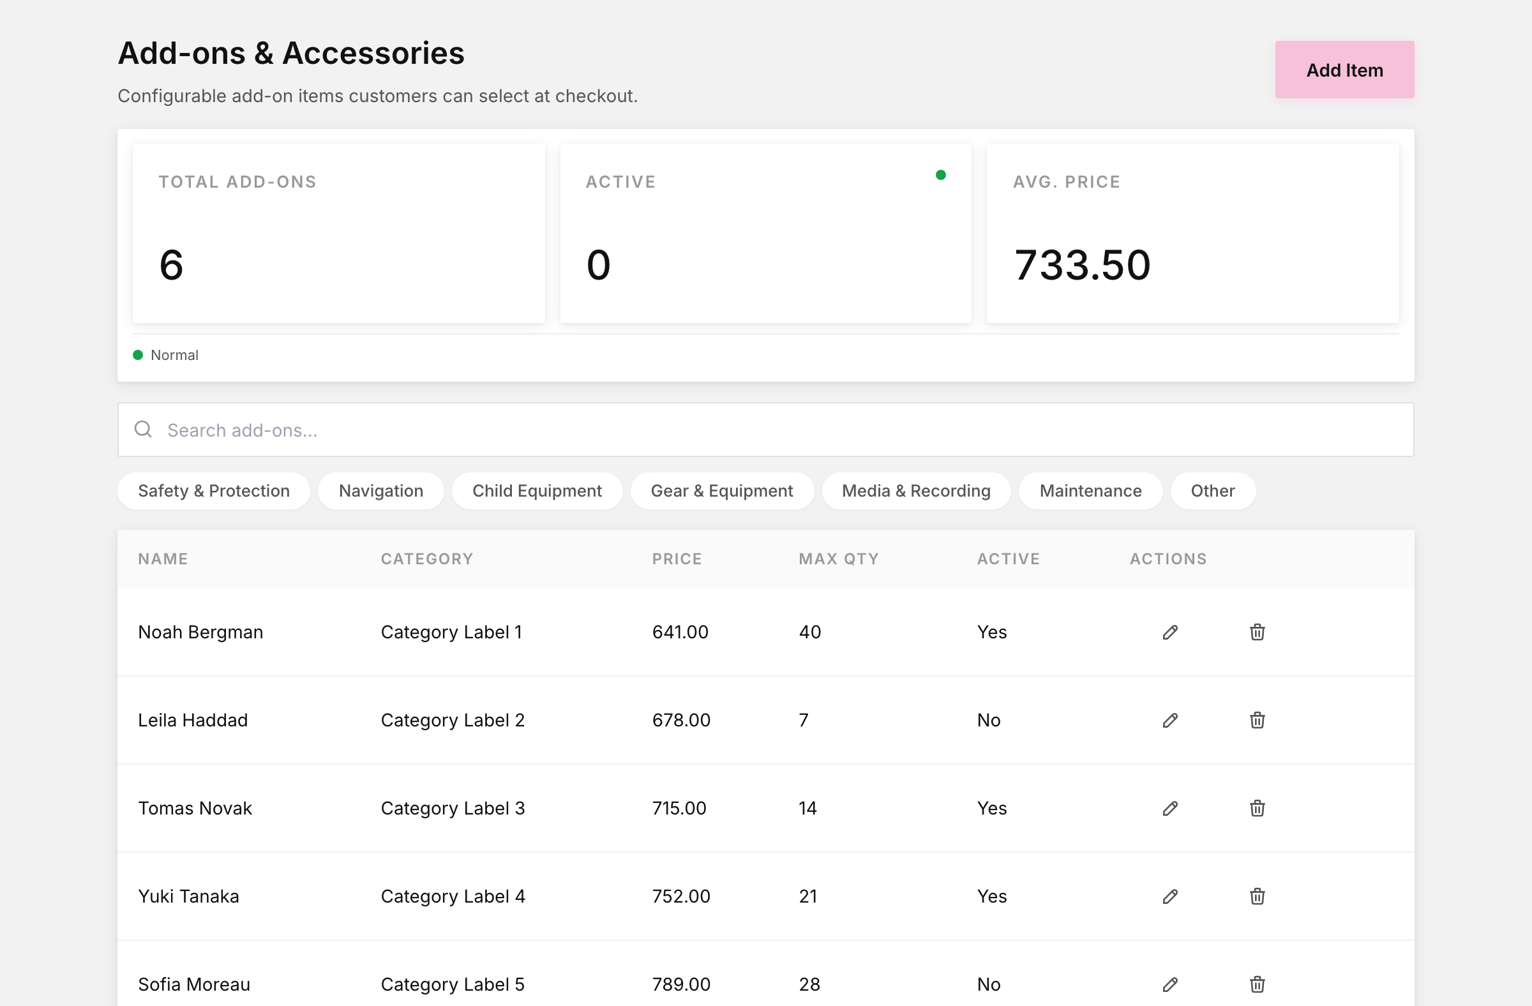Screen dimensions: 1532x1006
Task: Delete the Noah Bergman row
Action: (x=1257, y=632)
